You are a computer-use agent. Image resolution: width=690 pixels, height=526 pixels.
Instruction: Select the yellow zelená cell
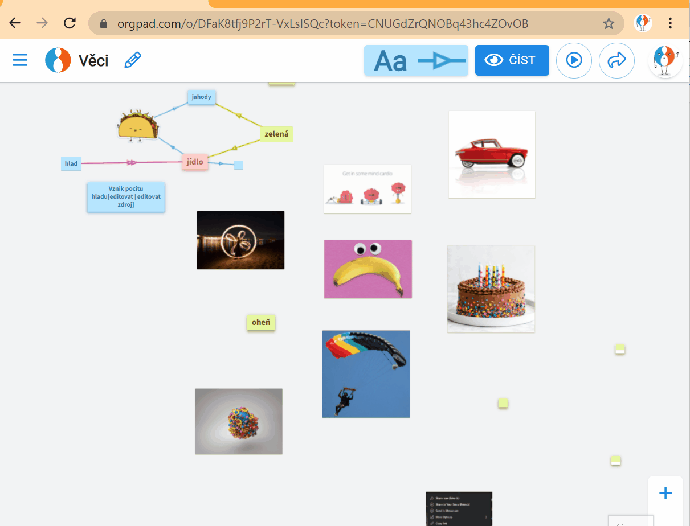point(276,134)
